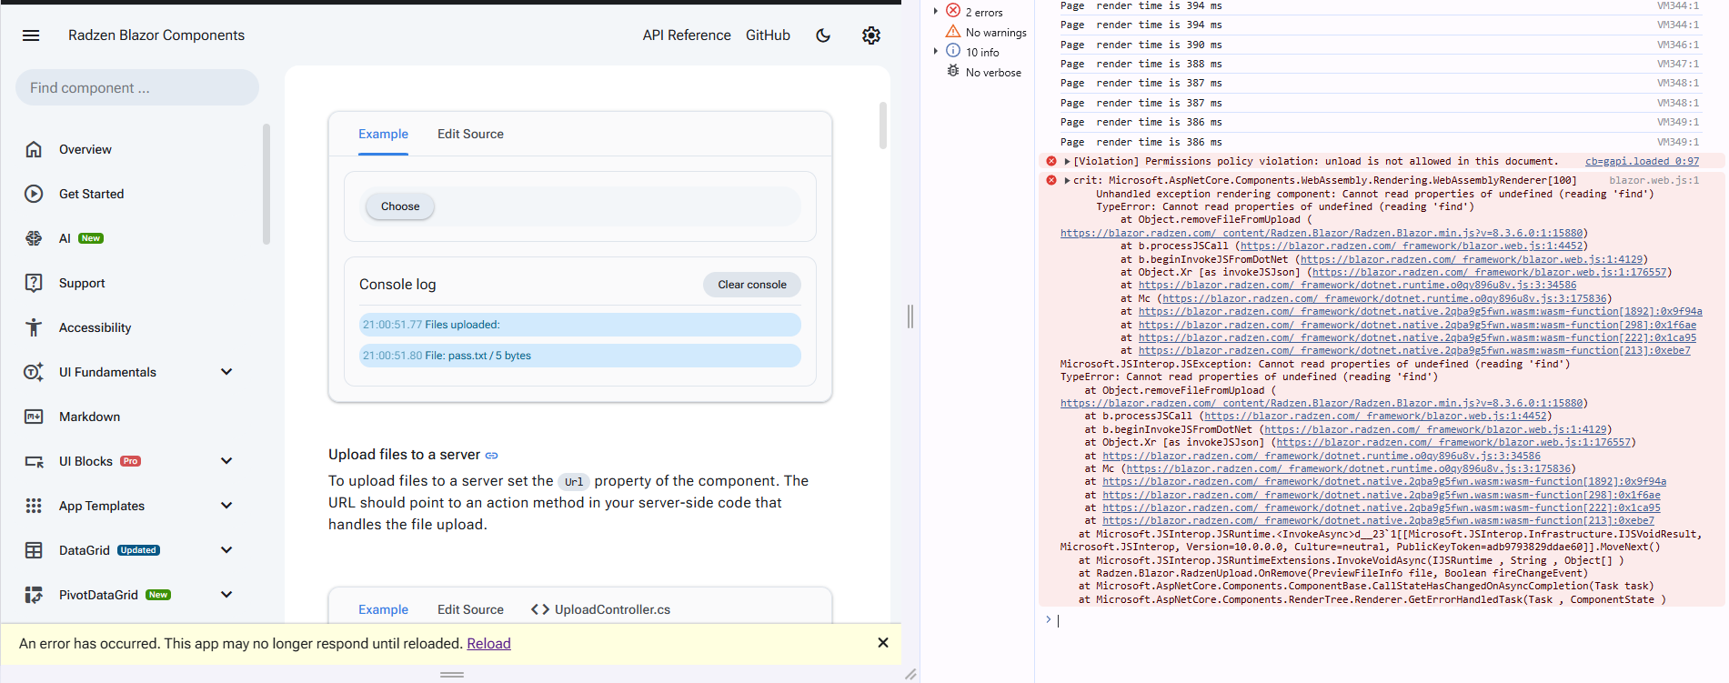Open the hamburger navigation menu
The width and height of the screenshot is (1729, 683).
click(31, 35)
